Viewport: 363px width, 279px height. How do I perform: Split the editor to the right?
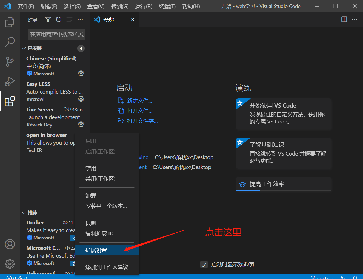point(344,19)
